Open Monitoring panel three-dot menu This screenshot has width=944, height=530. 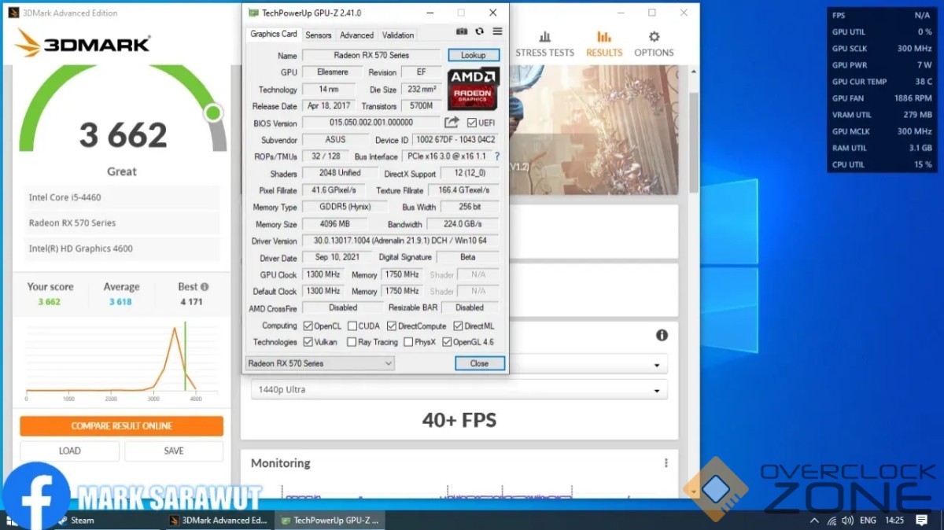point(666,463)
